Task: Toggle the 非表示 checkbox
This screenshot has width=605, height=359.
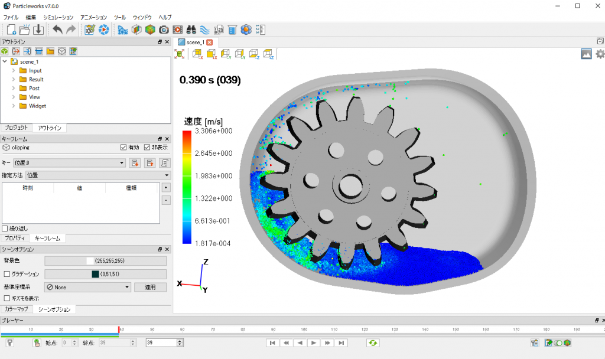Action: pos(147,147)
